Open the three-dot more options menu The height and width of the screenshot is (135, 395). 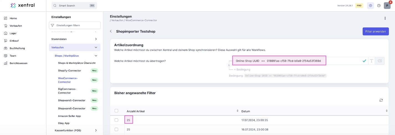pyautogui.click(x=385, y=18)
